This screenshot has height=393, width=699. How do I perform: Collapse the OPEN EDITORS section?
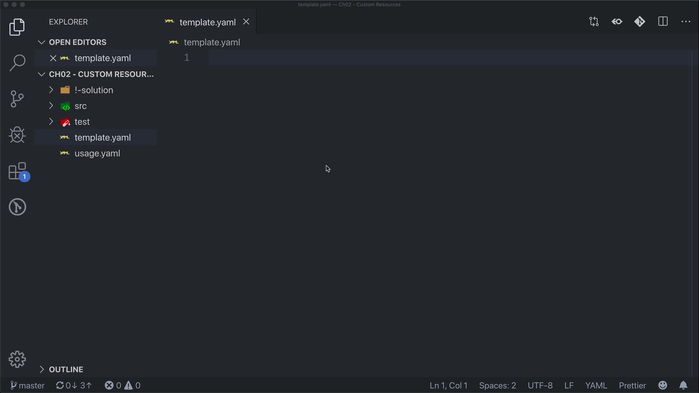coord(78,42)
